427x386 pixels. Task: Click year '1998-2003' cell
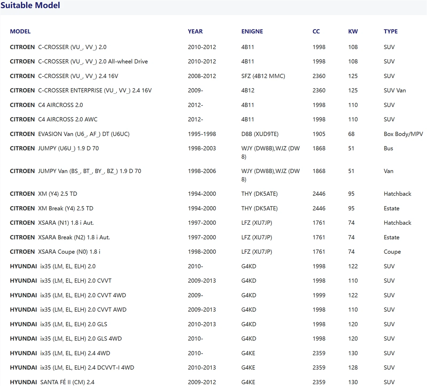tap(202, 148)
